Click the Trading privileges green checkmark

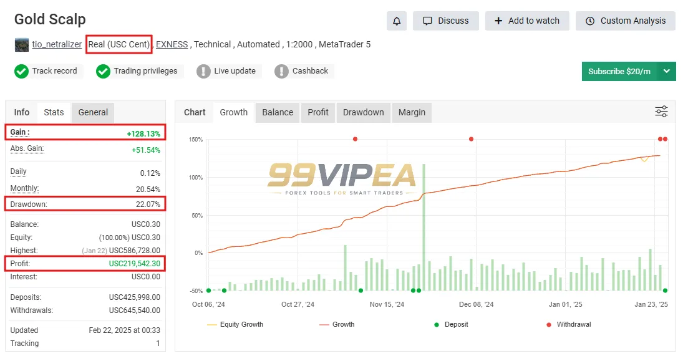[x=104, y=71]
